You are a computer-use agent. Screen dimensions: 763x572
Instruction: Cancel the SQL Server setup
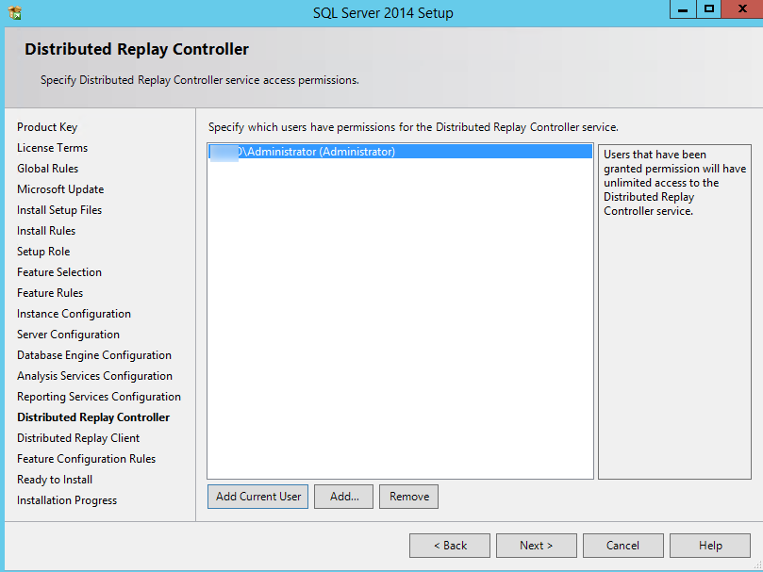coord(622,546)
